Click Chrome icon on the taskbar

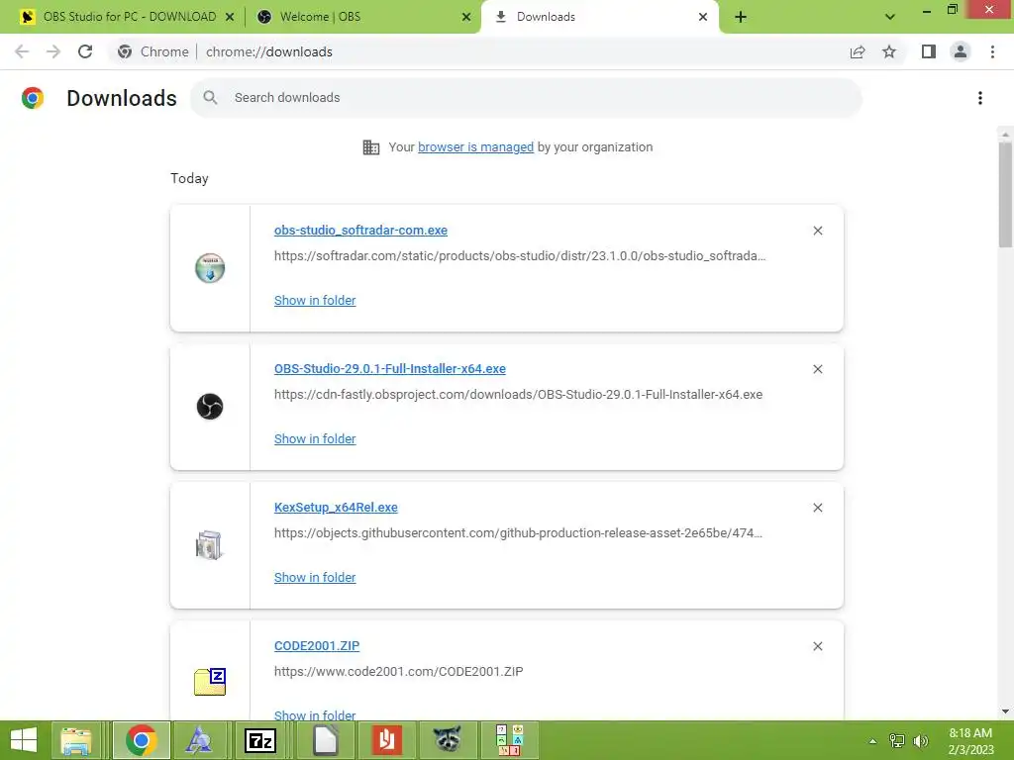[141, 740]
